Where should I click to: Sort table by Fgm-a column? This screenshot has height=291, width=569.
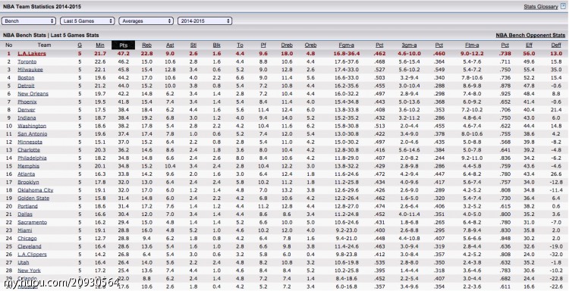coord(346,45)
